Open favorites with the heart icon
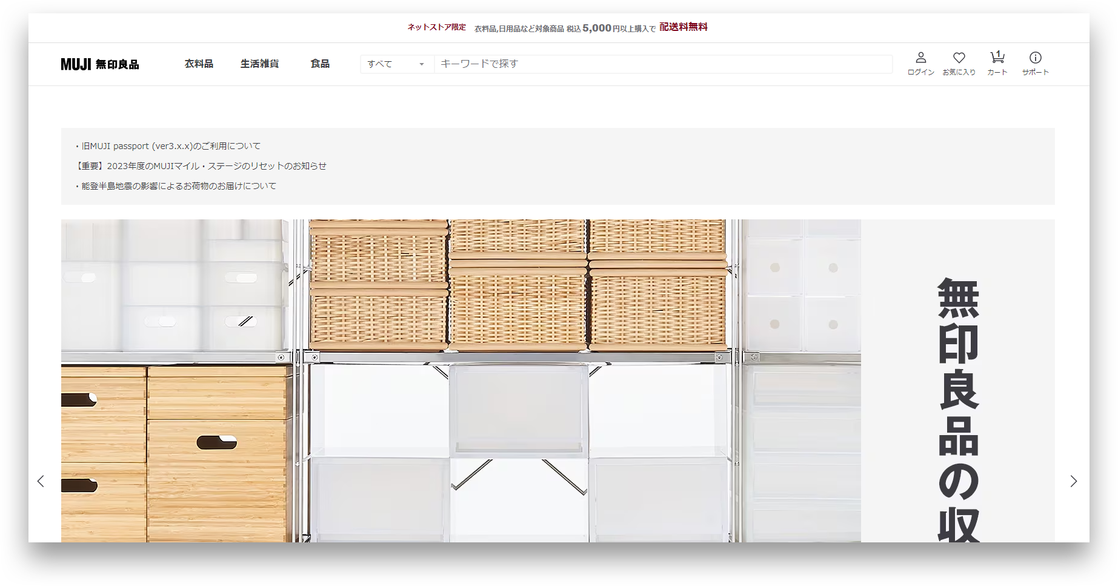The height and width of the screenshot is (586, 1118). coord(959,58)
